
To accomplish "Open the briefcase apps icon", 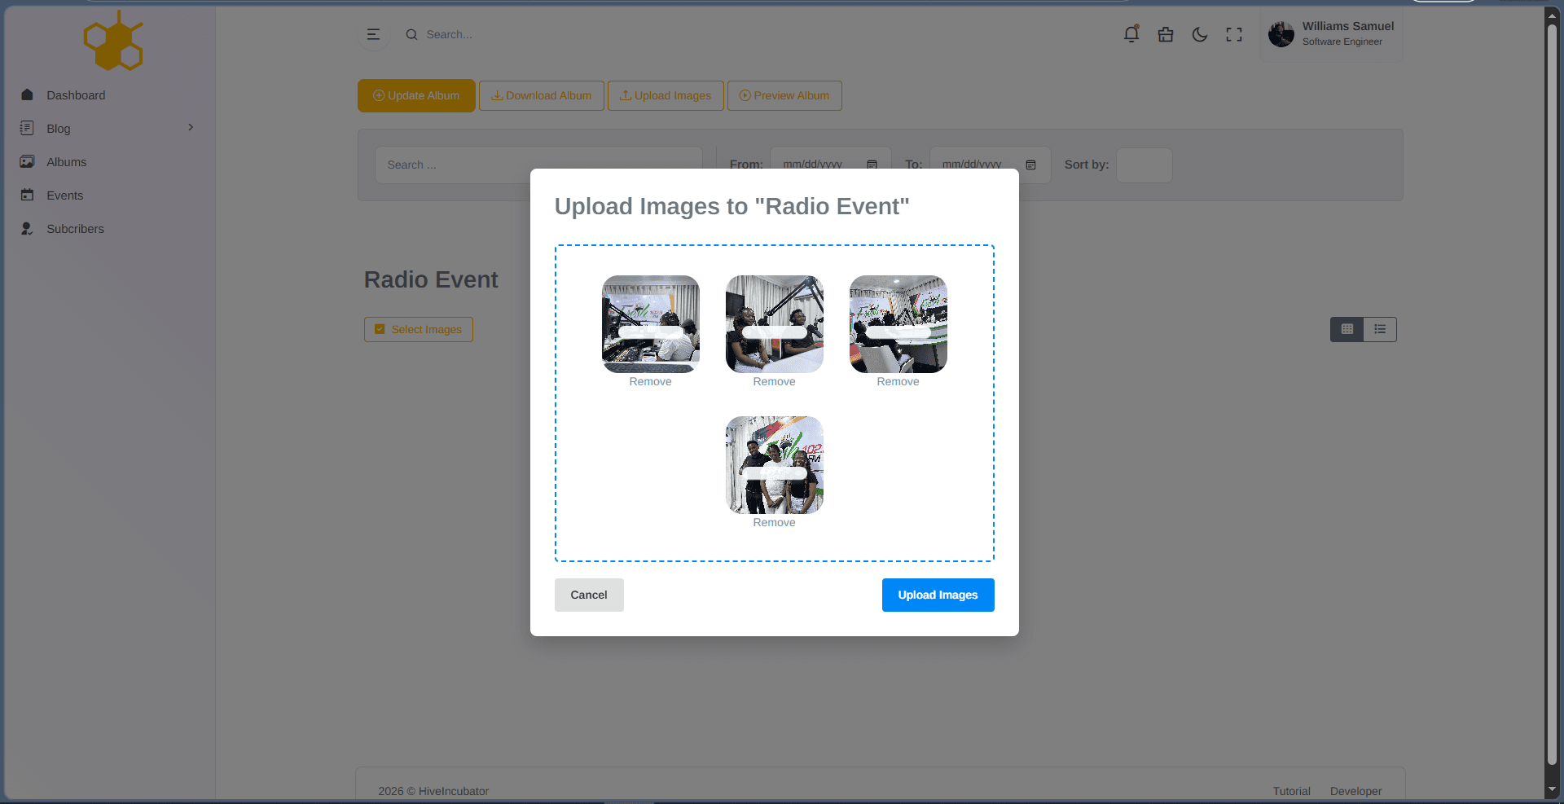I will coord(1166,34).
